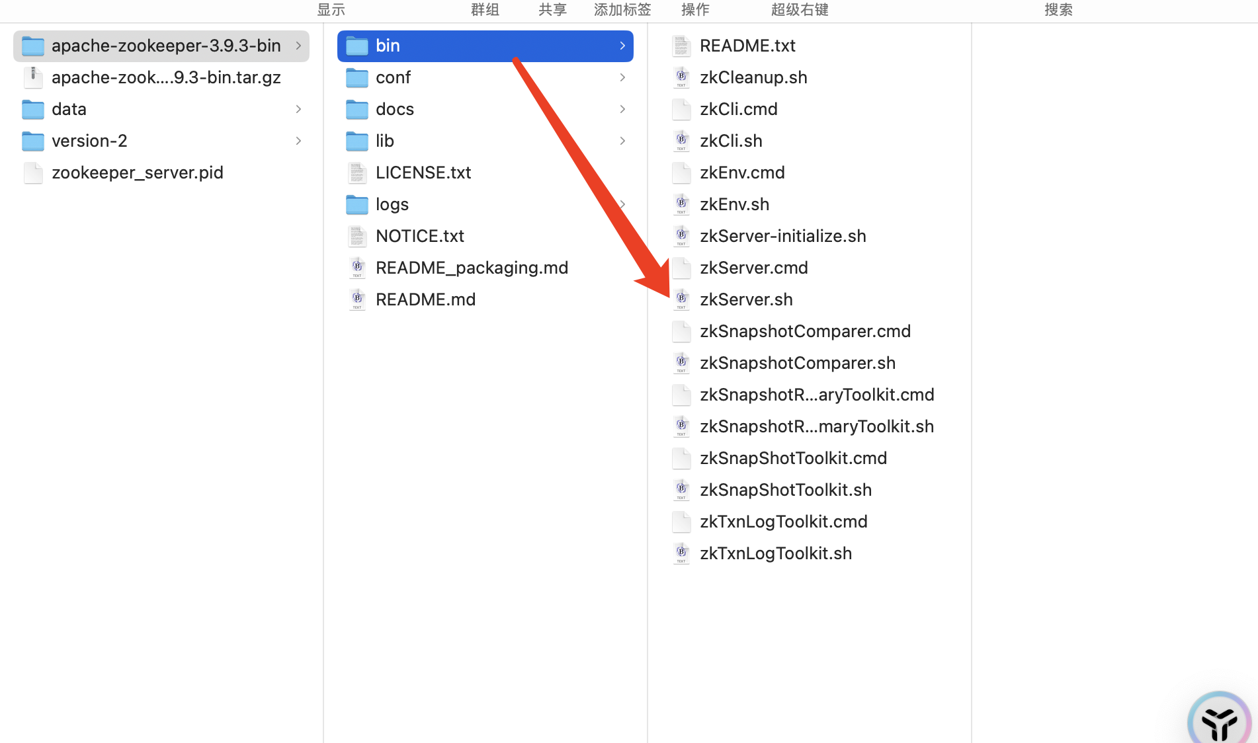Click the 搜索 toolbar item

coord(1058,9)
